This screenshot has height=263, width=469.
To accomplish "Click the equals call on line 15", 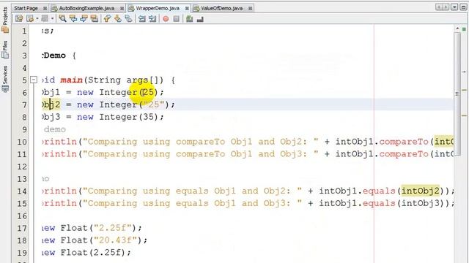I will pyautogui.click(x=379, y=203).
